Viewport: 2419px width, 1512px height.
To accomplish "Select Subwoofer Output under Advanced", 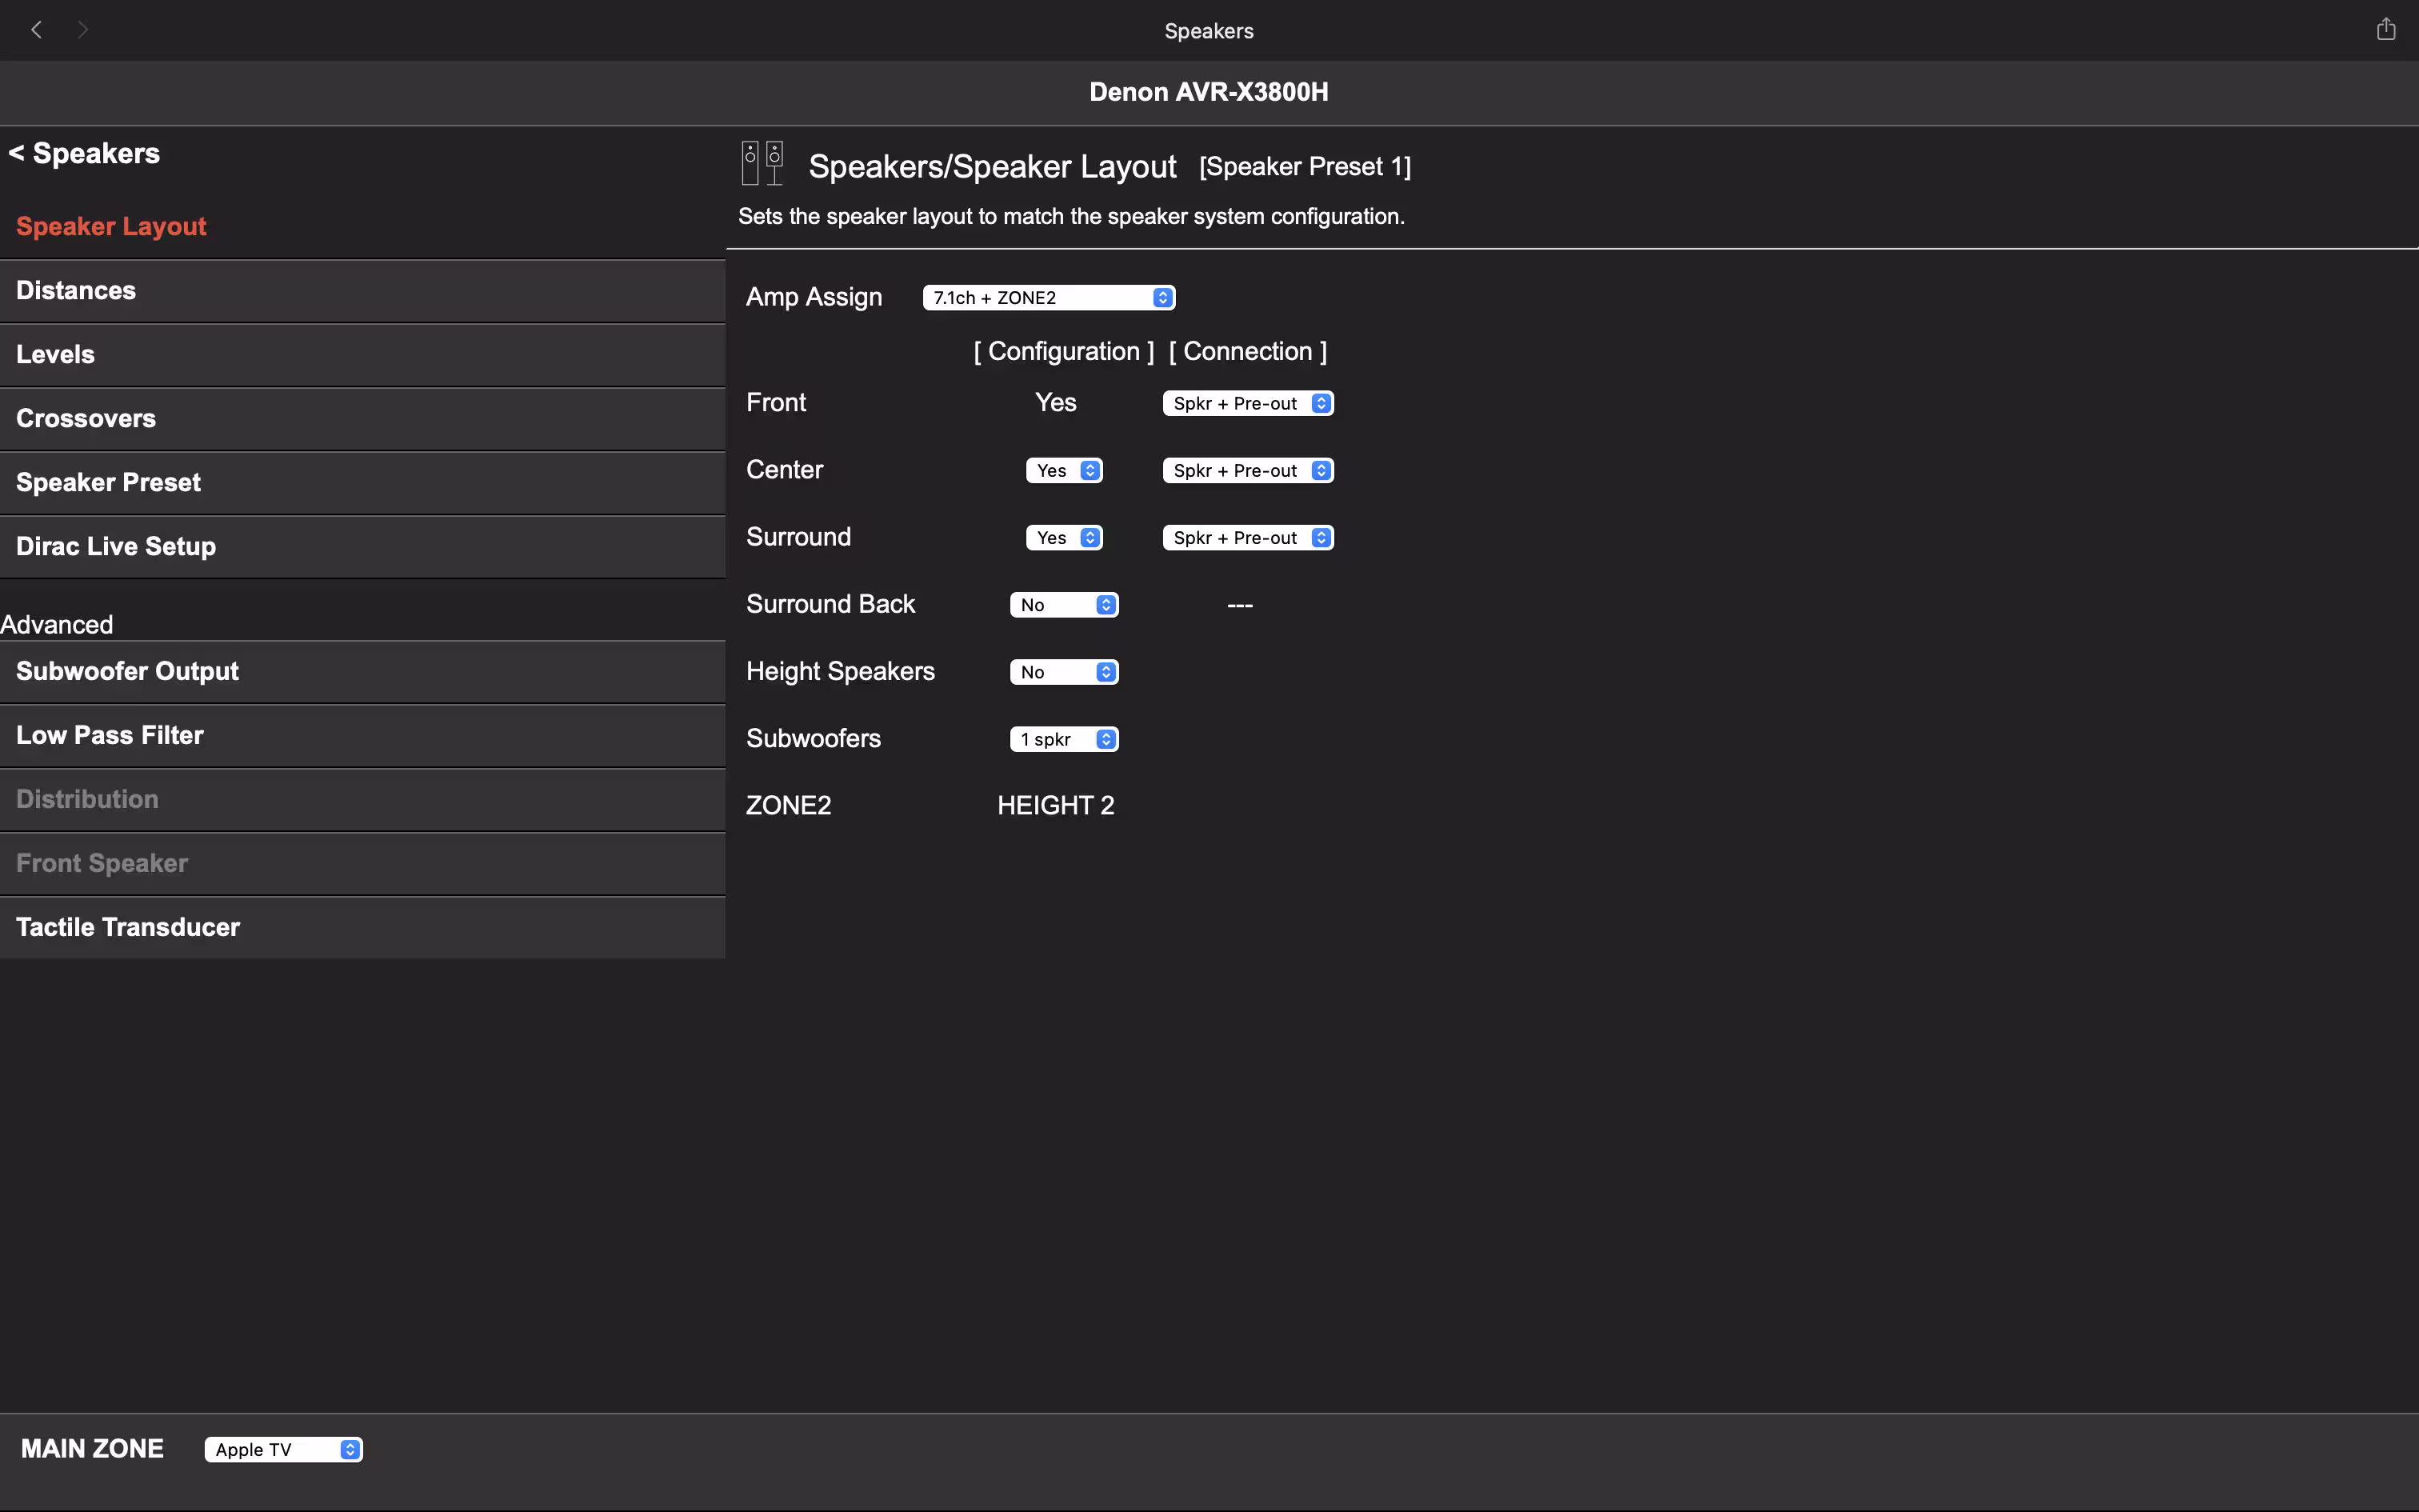I will [x=128, y=671].
